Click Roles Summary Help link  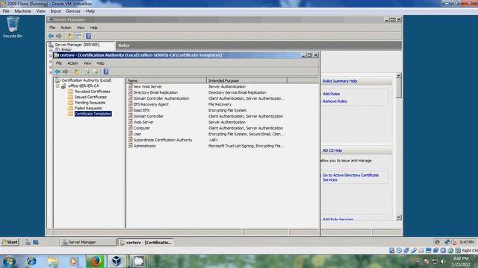click(340, 81)
